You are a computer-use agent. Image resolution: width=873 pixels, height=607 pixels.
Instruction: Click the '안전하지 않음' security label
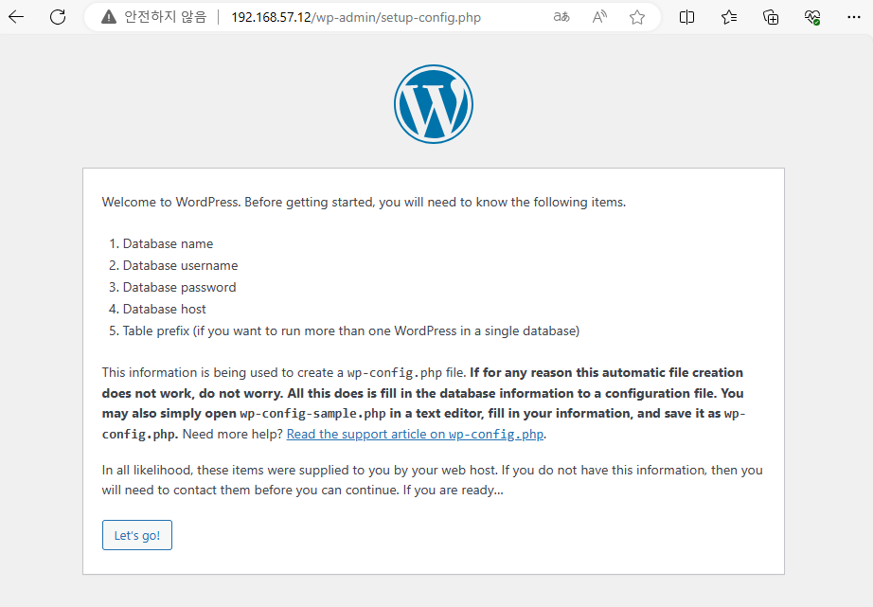166,17
